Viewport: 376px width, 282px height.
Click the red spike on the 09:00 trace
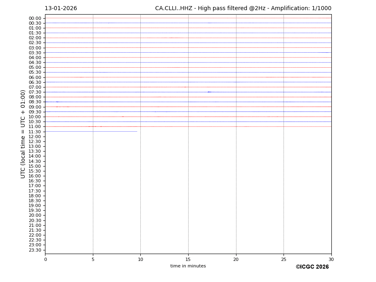[x=57, y=107]
